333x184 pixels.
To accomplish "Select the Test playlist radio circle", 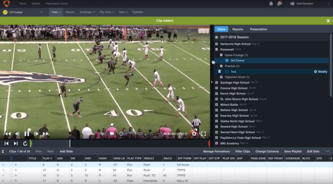I will tap(227, 72).
